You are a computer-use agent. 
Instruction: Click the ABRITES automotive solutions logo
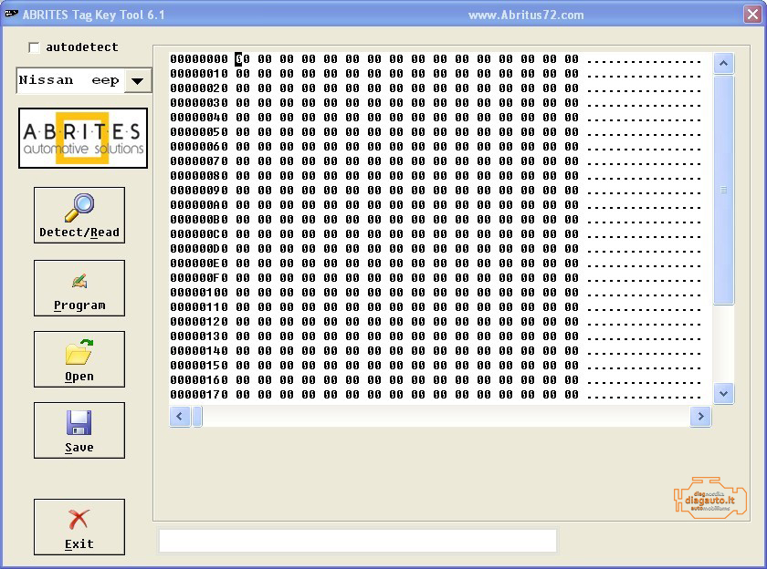pos(82,139)
